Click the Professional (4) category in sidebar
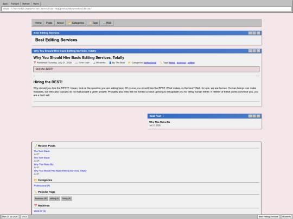Screen dimensions: 293x219 pyautogui.click(x=42, y=185)
